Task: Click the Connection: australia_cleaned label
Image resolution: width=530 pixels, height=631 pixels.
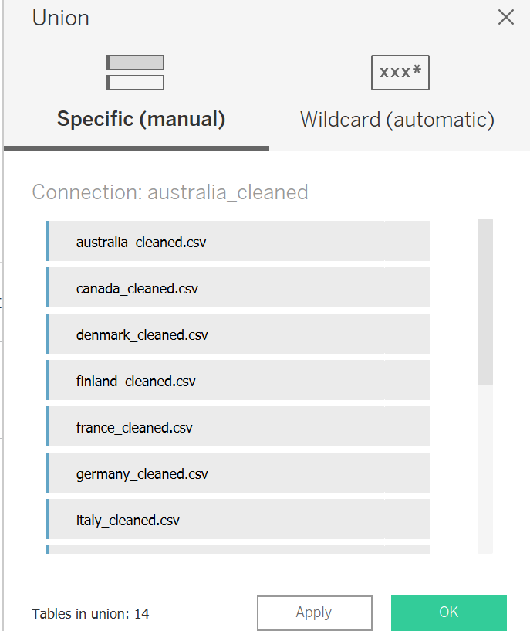Action: pos(170,192)
